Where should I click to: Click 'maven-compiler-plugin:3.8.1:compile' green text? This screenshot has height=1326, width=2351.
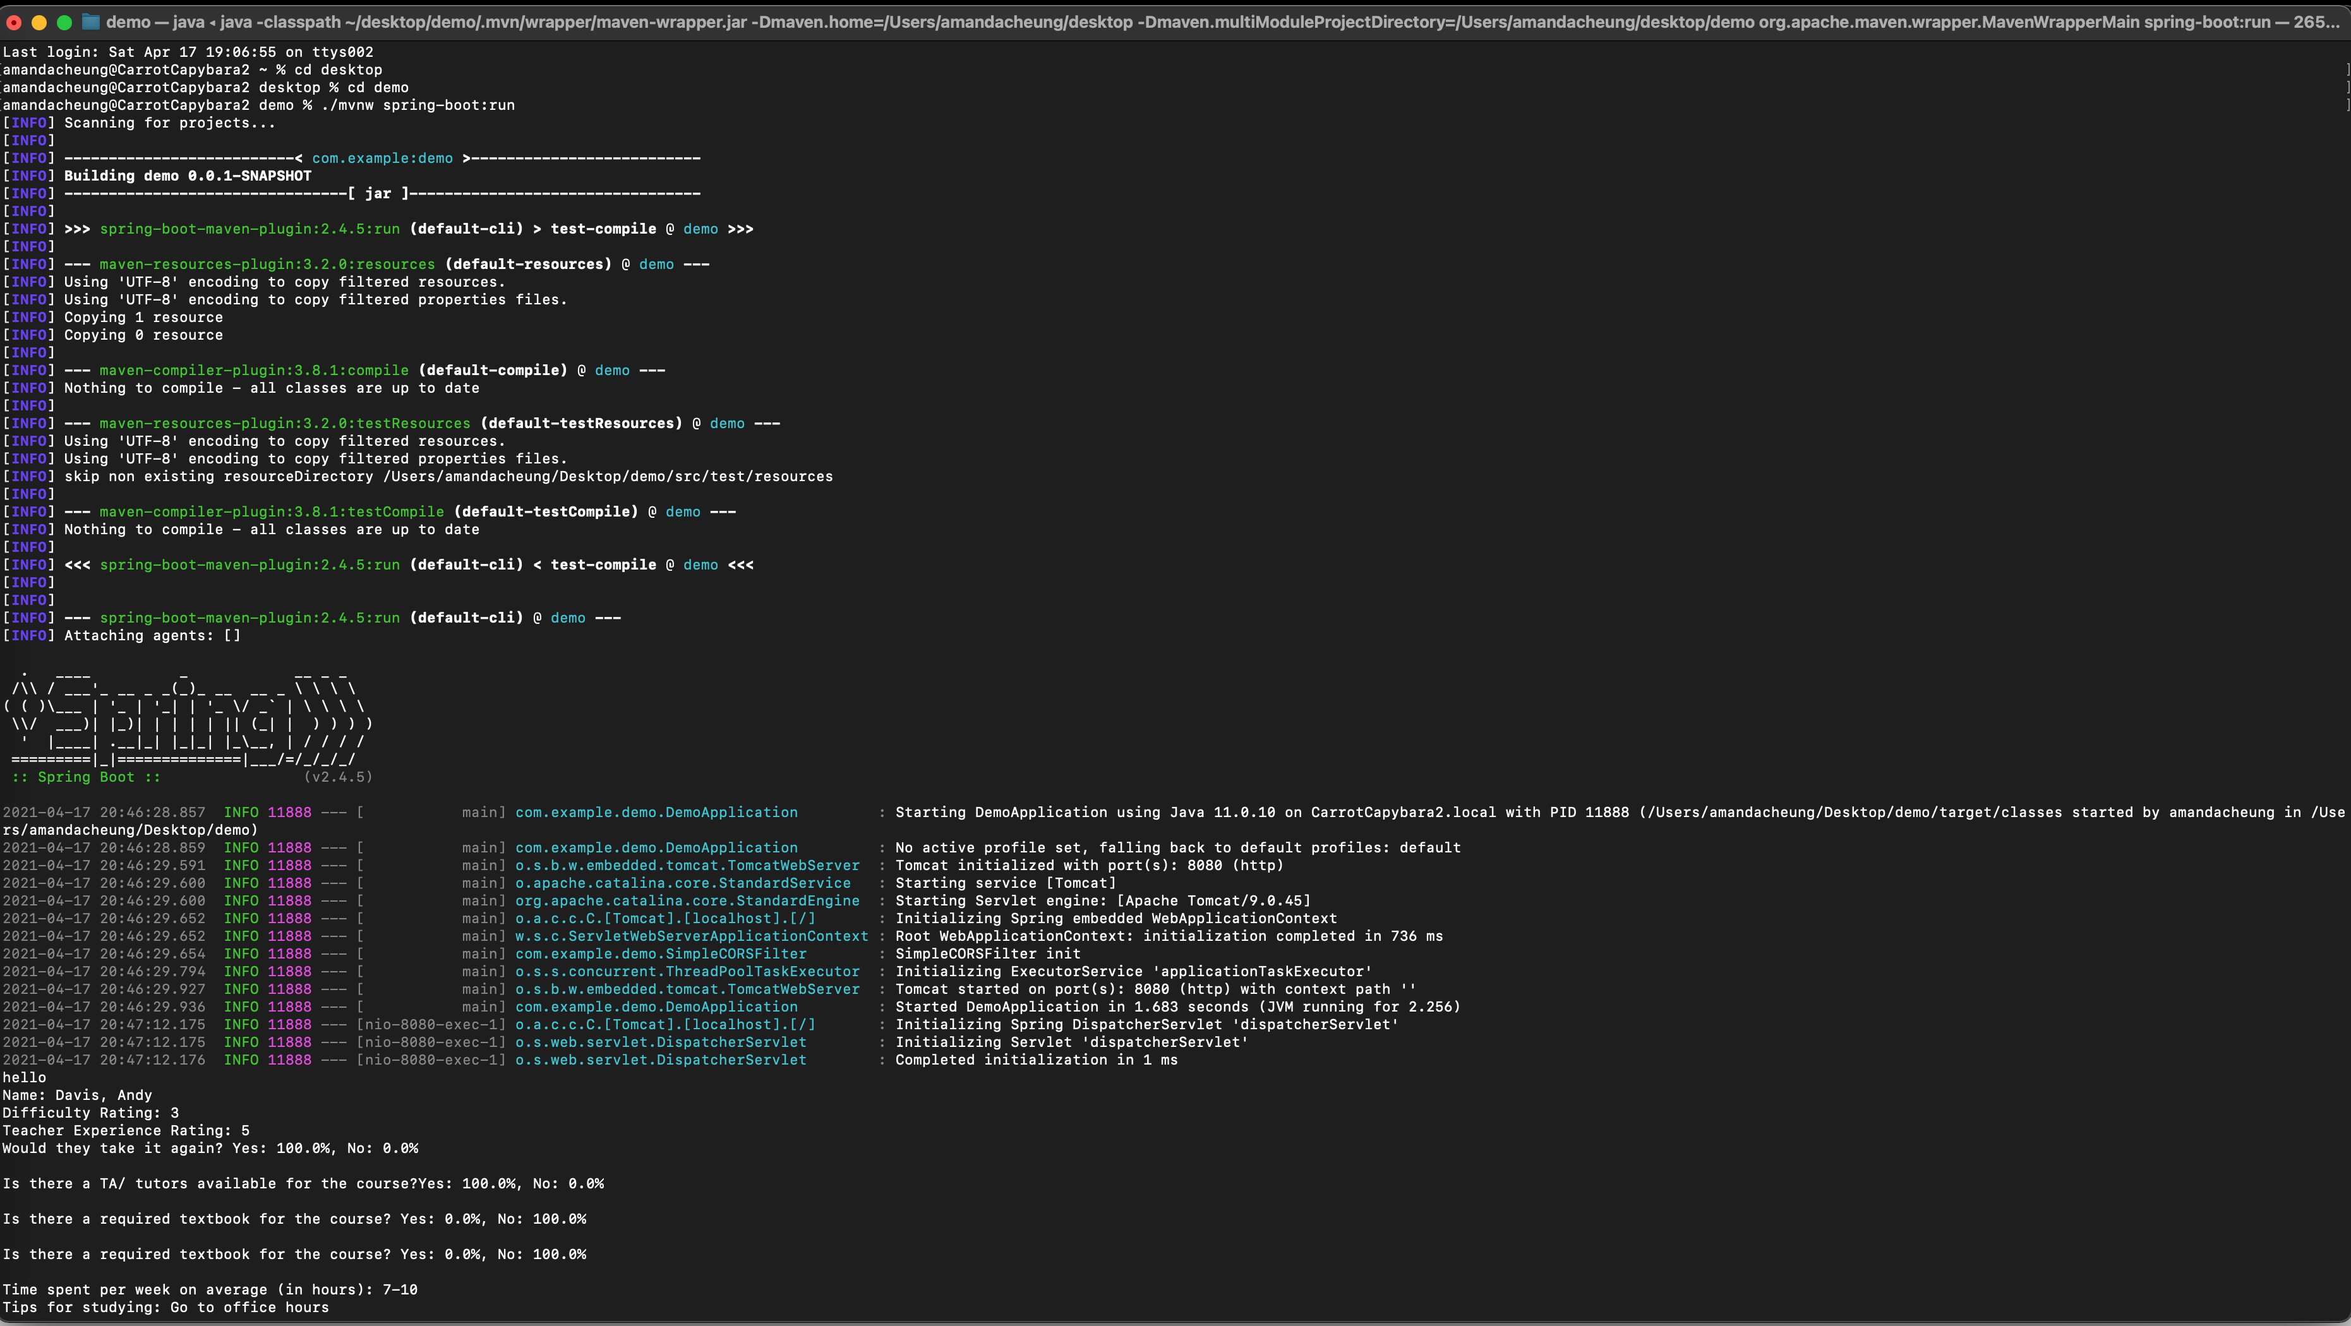(254, 371)
